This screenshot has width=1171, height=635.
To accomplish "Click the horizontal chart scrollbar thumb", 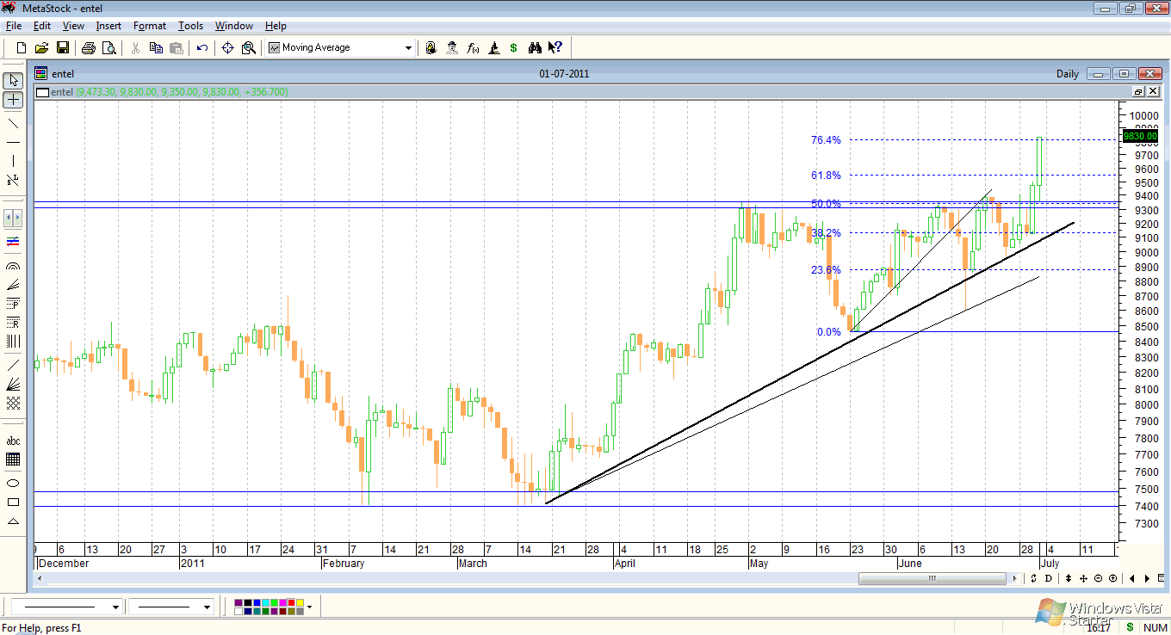I will click(930, 578).
